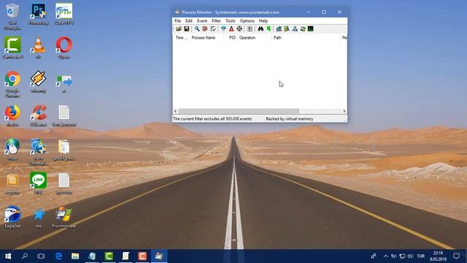Viewport: 467px width, 263px height.
Task: Select the Firefox desktop shortcut
Action: pyautogui.click(x=12, y=115)
